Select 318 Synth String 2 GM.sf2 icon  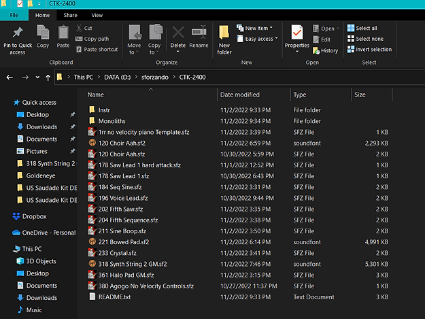tap(92, 263)
